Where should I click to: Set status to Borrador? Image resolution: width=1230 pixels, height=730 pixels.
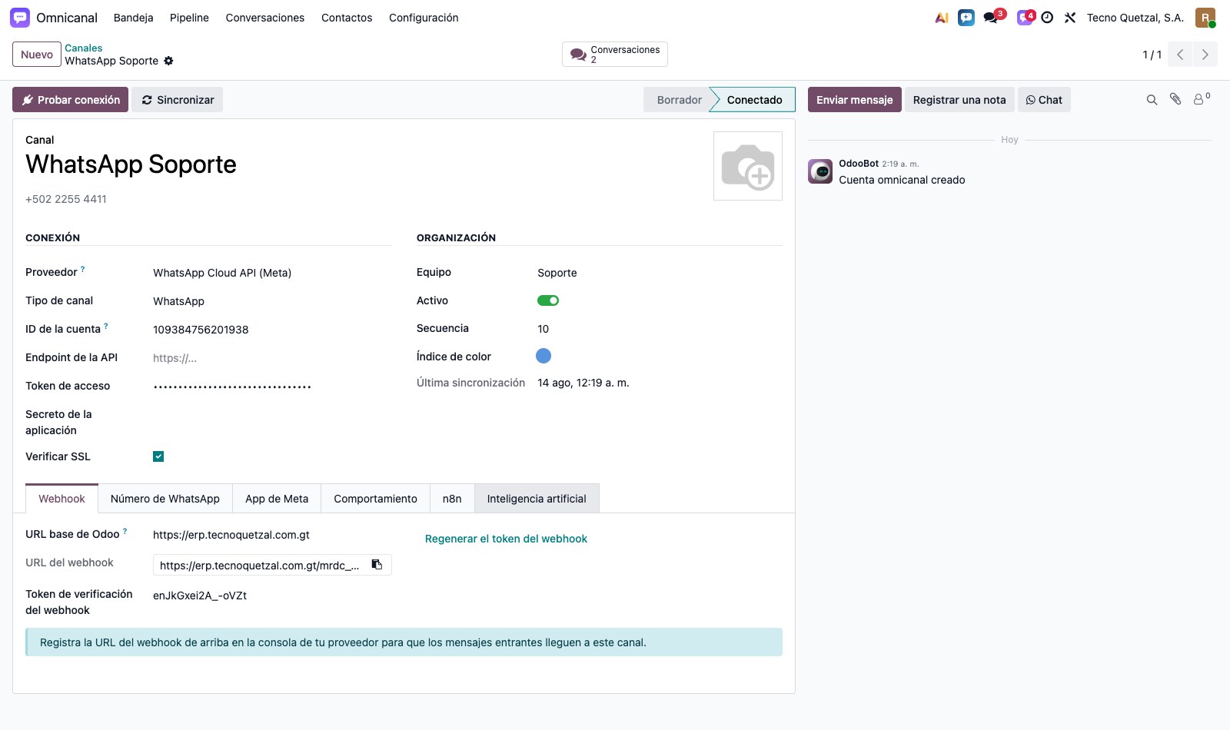[679, 100]
